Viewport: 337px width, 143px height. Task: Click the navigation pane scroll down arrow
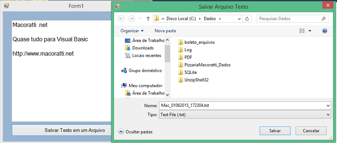(x=167, y=95)
